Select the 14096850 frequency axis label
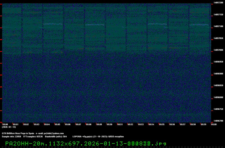 point(218,85)
